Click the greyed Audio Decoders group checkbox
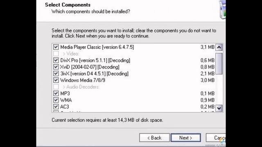 pyautogui.click(x=56, y=87)
